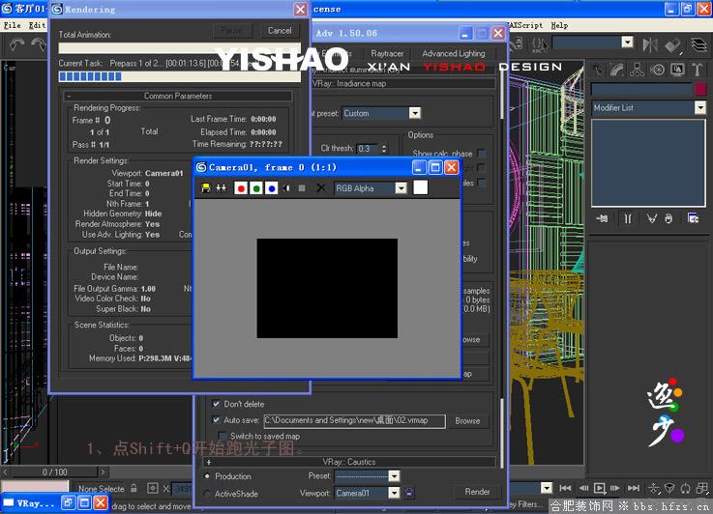Toggle the red channel in frame window

[241, 188]
